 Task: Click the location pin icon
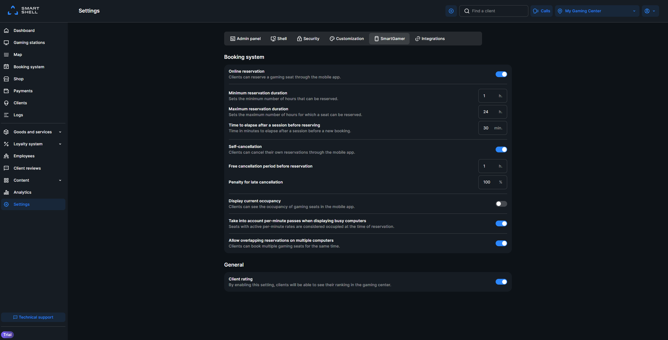tap(560, 11)
